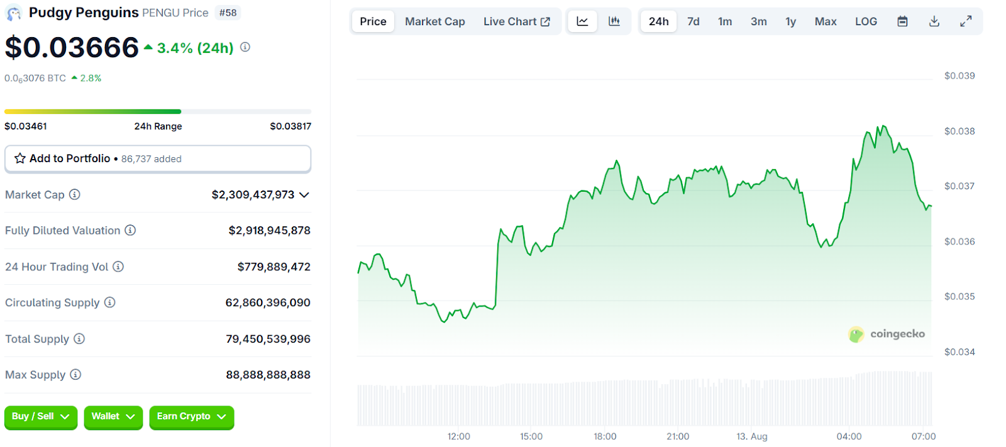Select the 1y time range

click(x=790, y=21)
